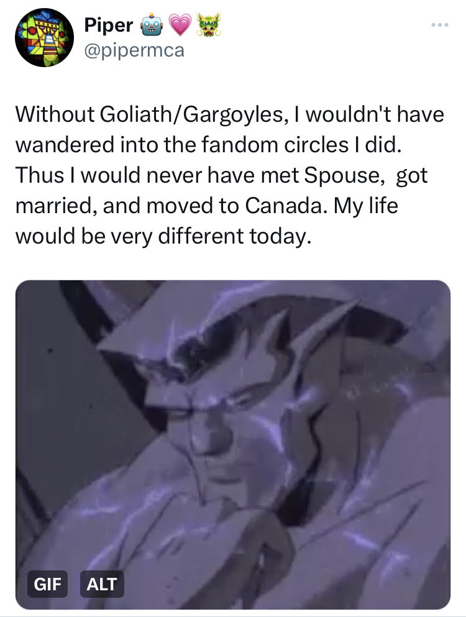Screen dimensions: 466x617
Task: Open the three-dot more options menu
Action: pos(440,25)
